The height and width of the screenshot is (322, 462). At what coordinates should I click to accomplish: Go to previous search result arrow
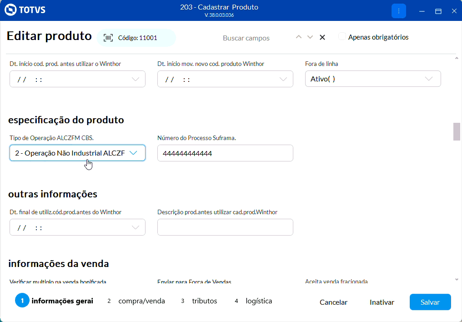pos(299,37)
